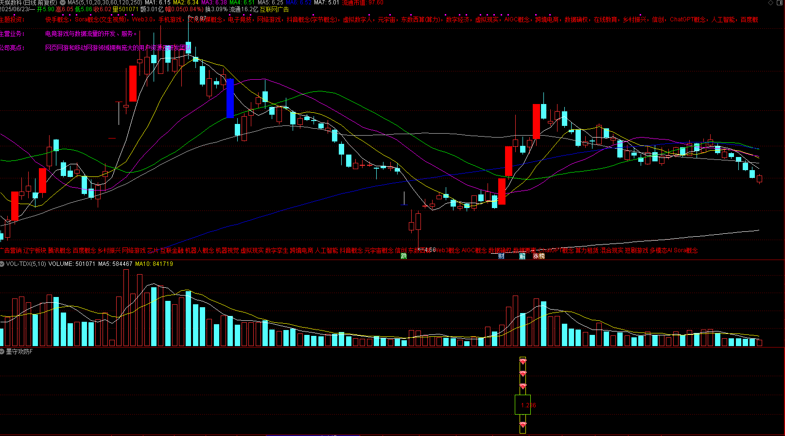
Task: Click the MA10: 841719 volume readout
Action: coord(154,264)
